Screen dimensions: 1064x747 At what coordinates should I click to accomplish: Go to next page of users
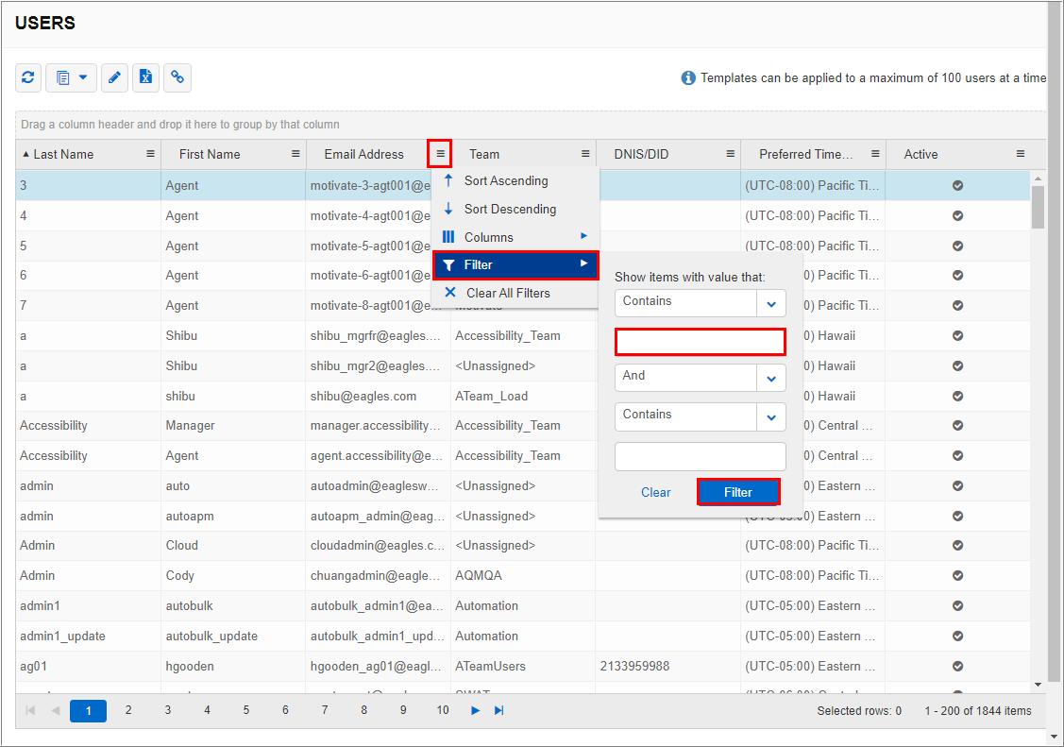[475, 710]
